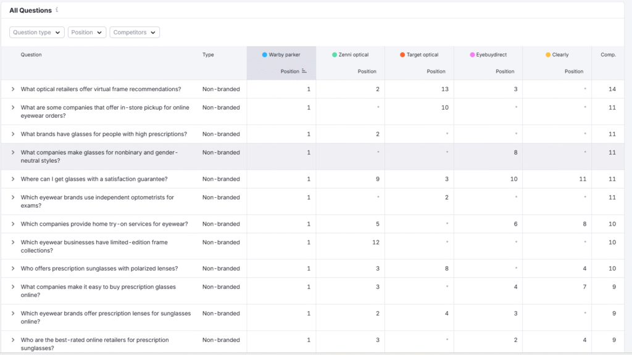Click the sort icon in Warby parker column
Screen dimensions: 632x355
(x=304, y=71)
